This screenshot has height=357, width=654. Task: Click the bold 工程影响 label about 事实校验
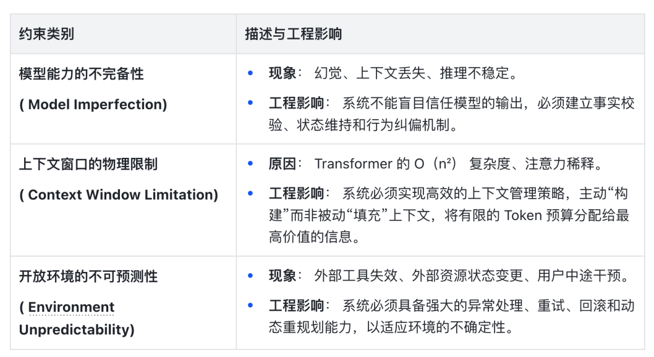(x=296, y=103)
